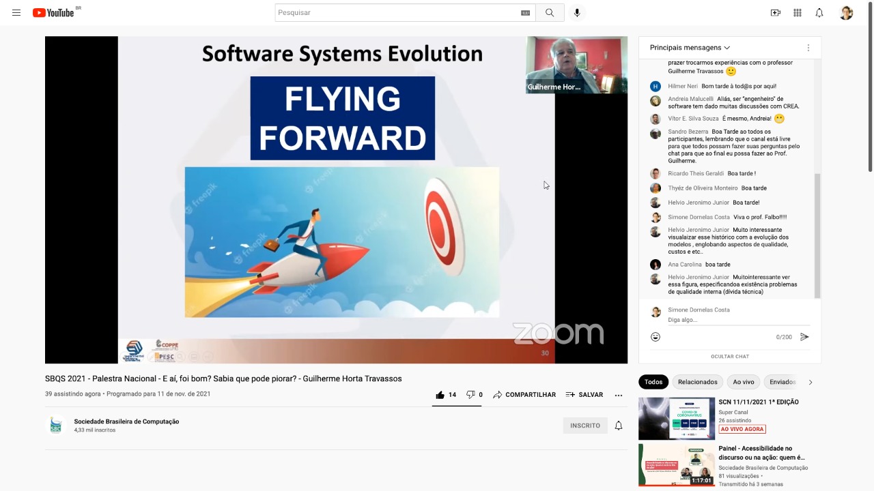
Task: Open the create video camera icon
Action: [775, 13]
